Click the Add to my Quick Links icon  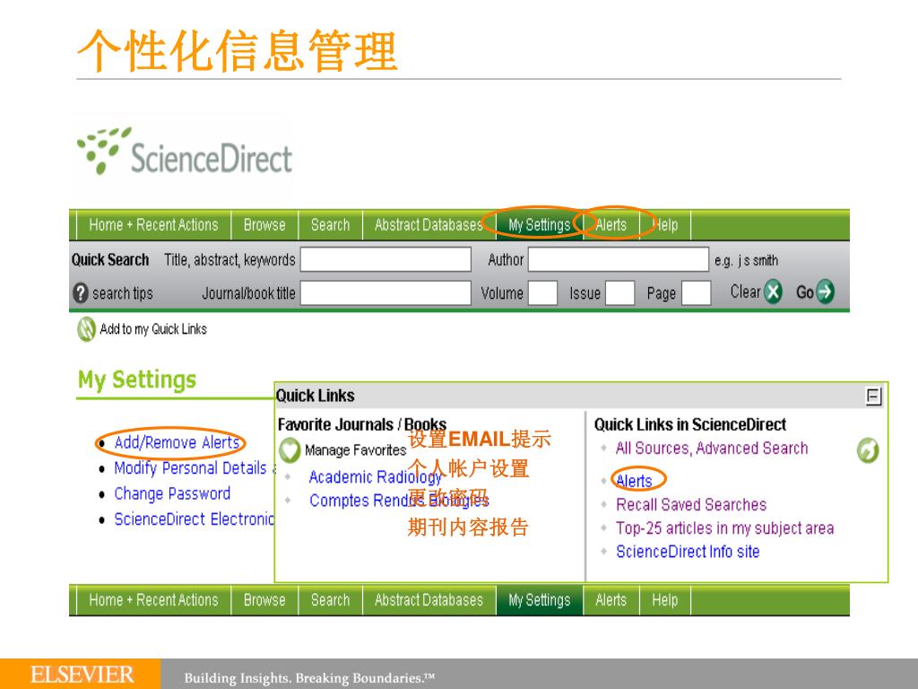point(86,329)
